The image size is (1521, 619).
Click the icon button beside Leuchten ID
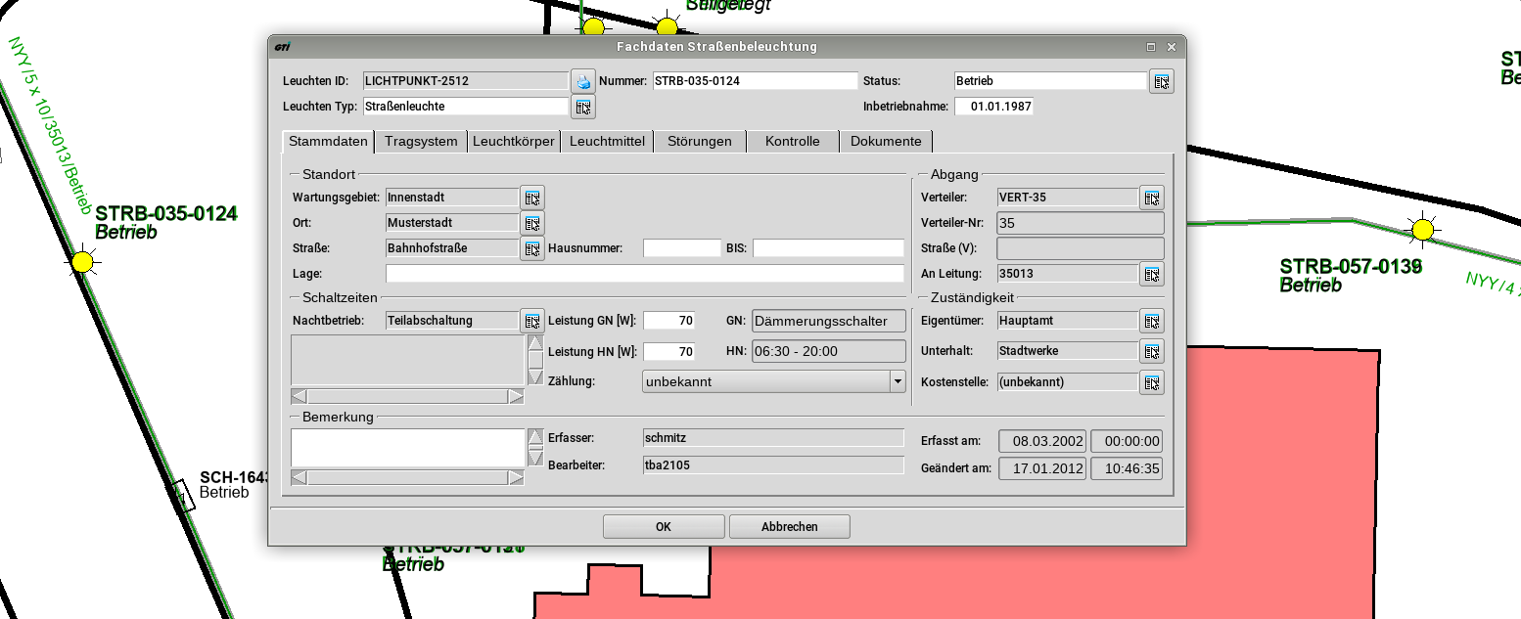[x=582, y=81]
